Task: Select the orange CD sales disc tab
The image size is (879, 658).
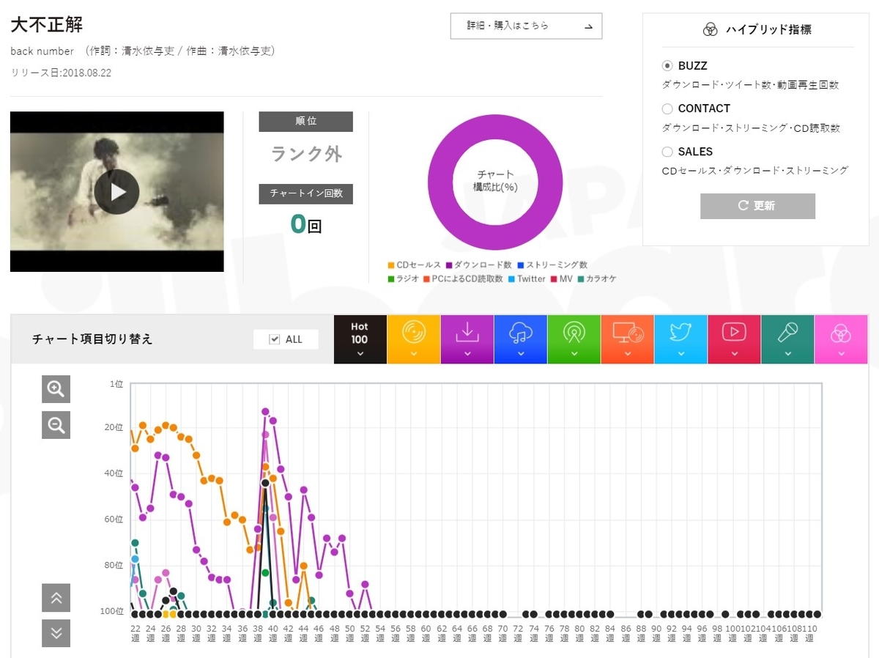Action: (x=413, y=339)
